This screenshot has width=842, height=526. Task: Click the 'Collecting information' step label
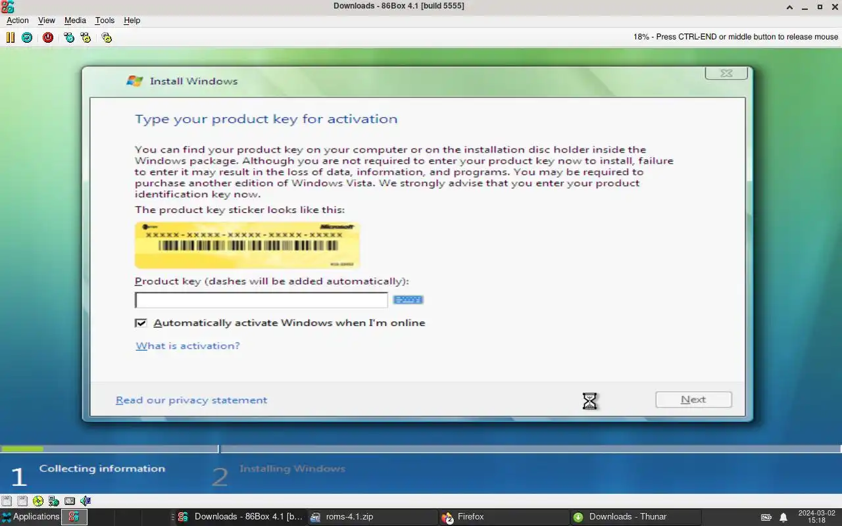click(102, 469)
